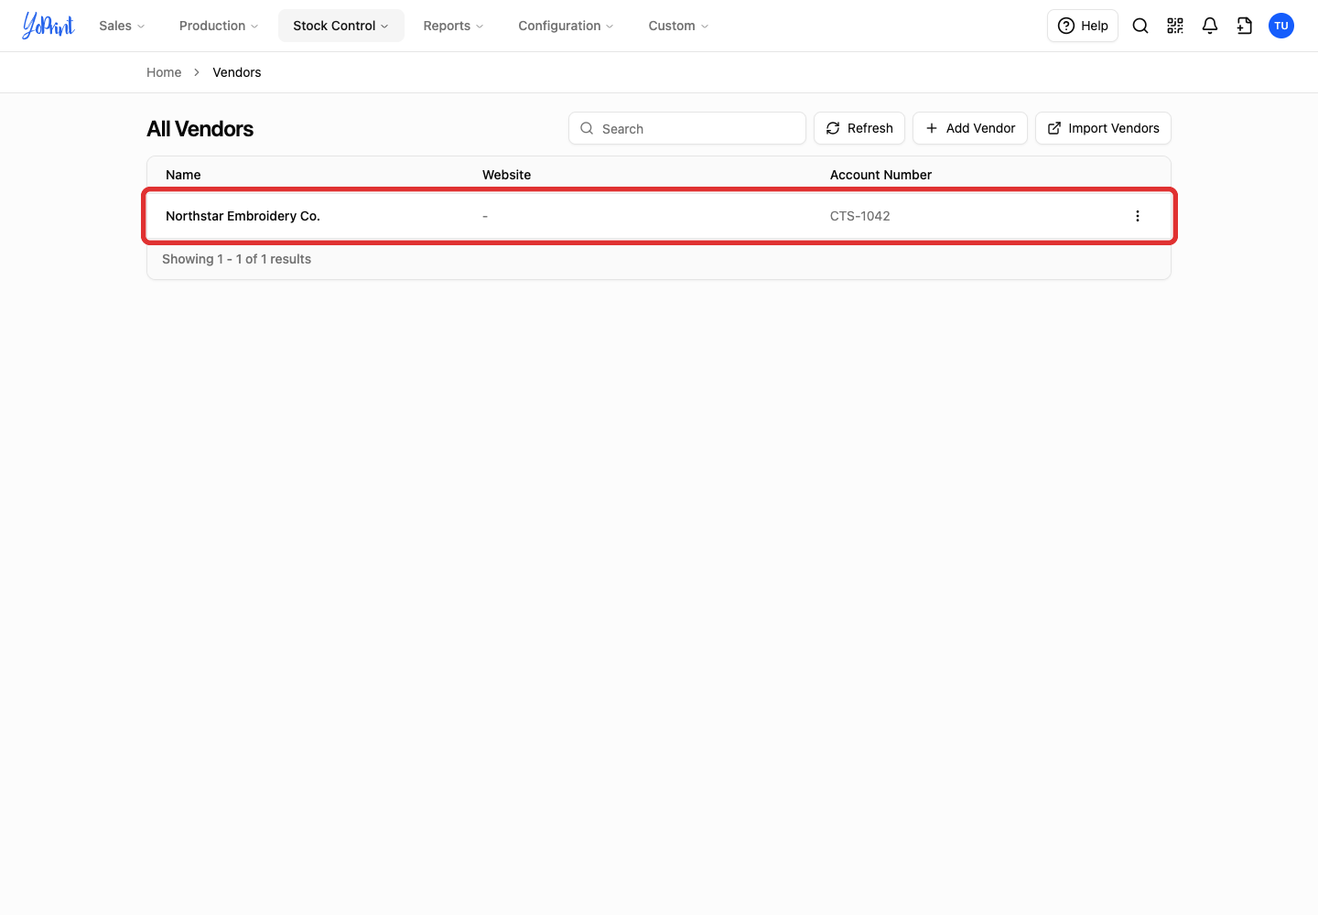
Task: Click the new document plus icon
Action: coord(1245,26)
